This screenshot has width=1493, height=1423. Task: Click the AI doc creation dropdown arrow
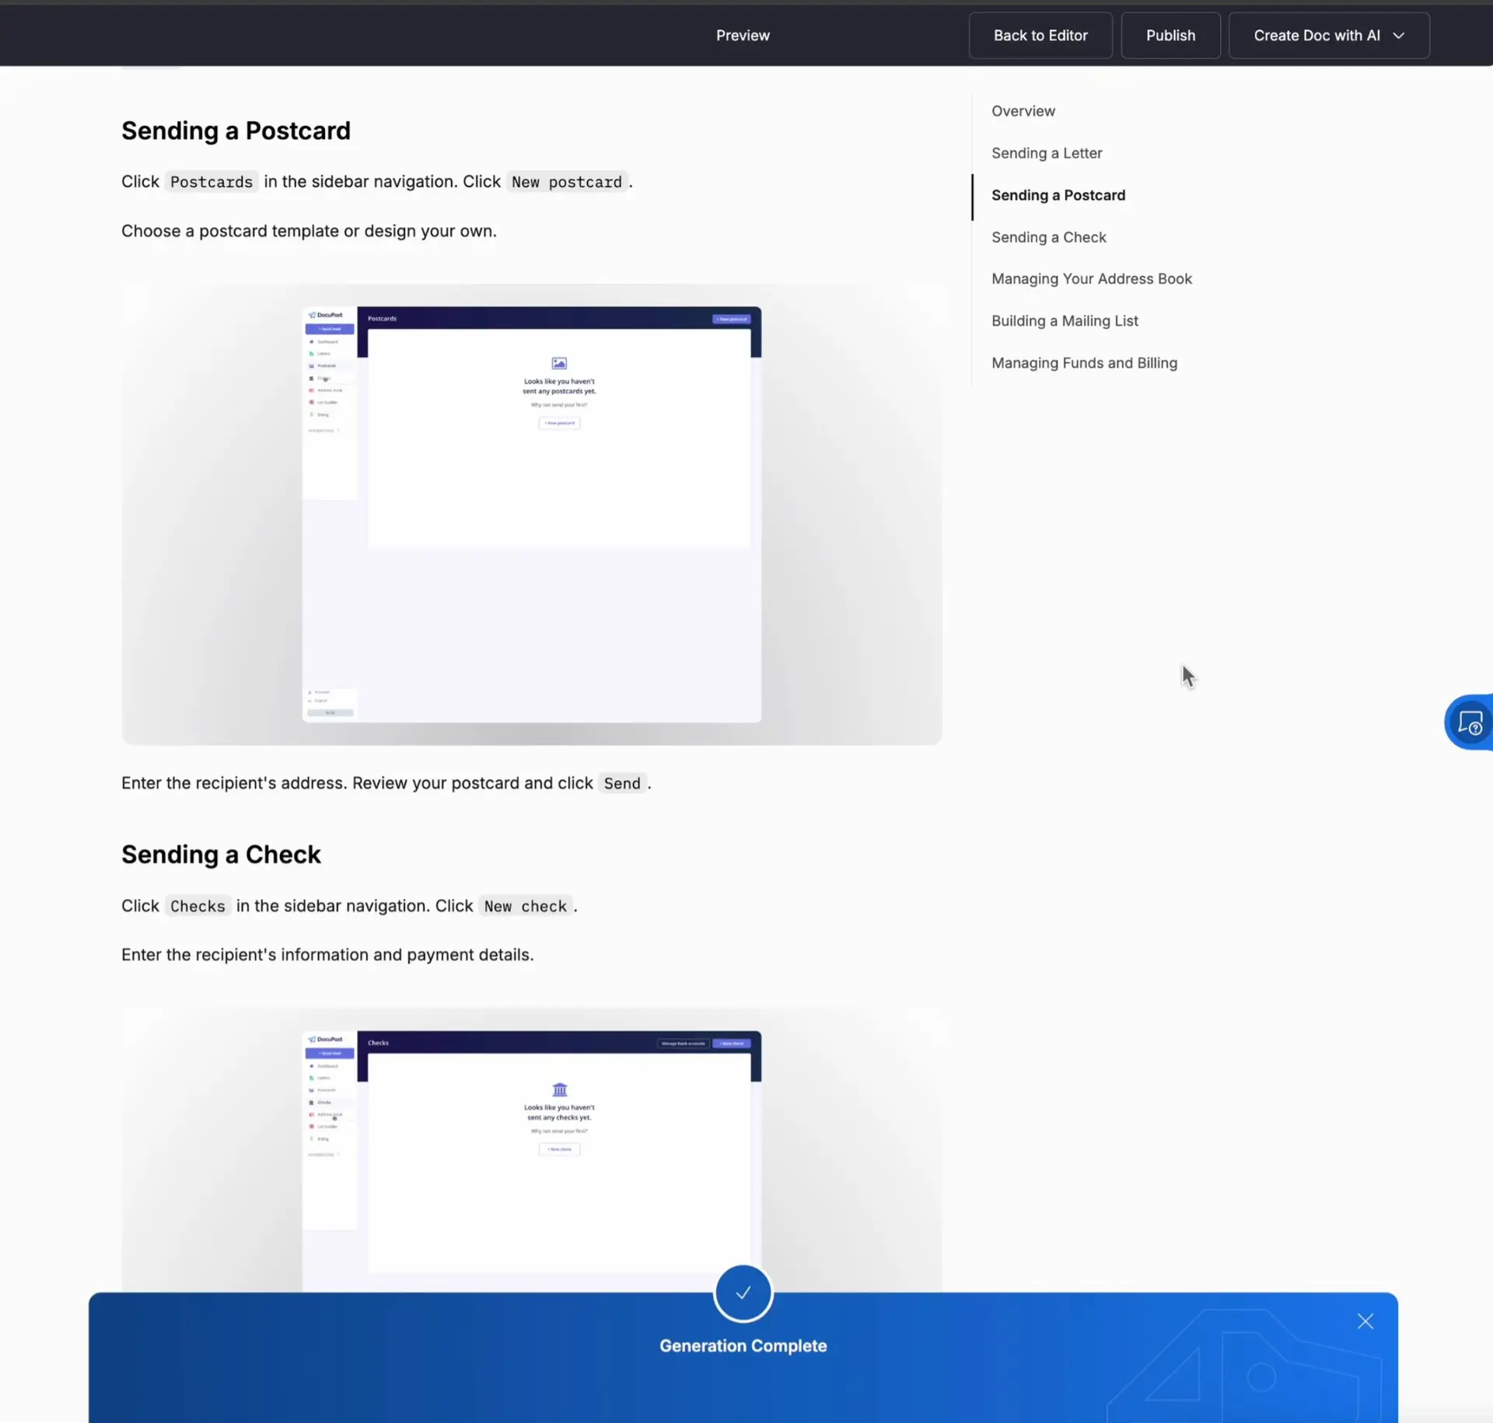[1398, 35]
